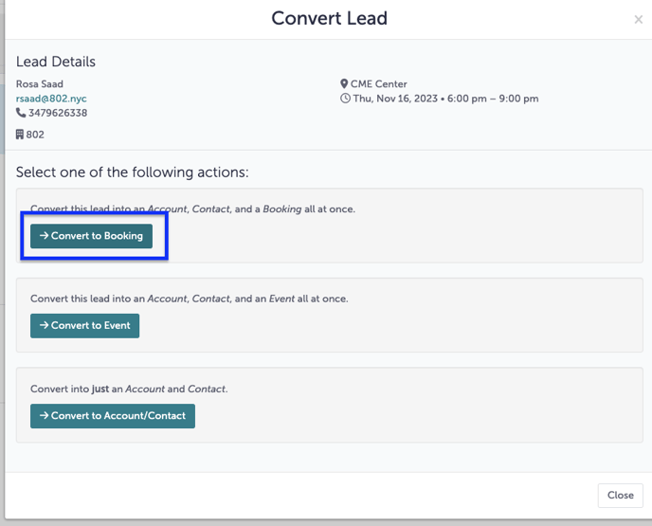Click the Event conversion description text
Screen dimensions: 652x526
(x=189, y=299)
